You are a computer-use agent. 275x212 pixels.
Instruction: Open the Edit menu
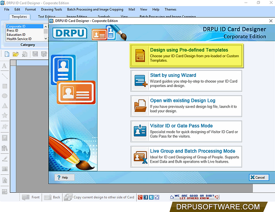(x=17, y=9)
